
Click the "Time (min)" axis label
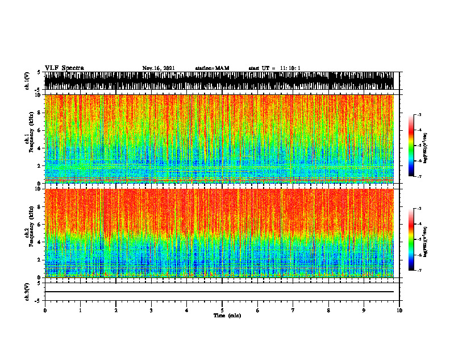point(227,316)
